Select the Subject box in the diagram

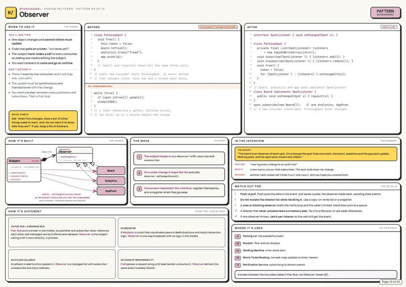(24, 169)
